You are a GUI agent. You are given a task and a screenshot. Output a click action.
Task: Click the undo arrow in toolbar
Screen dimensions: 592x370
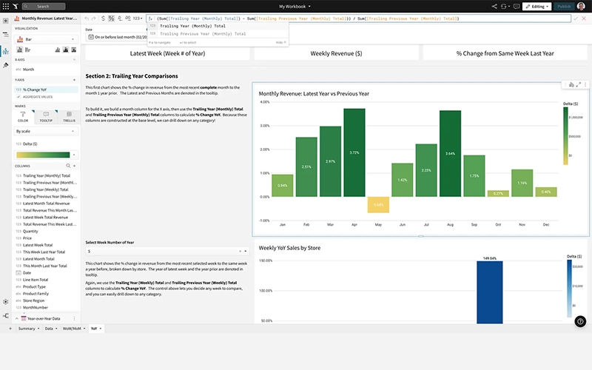(87, 17)
